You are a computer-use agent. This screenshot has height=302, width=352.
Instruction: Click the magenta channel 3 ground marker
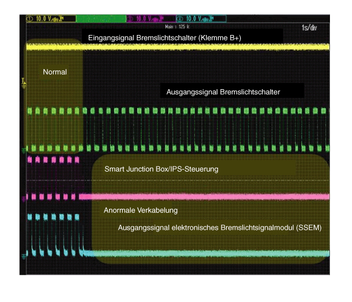23,198
